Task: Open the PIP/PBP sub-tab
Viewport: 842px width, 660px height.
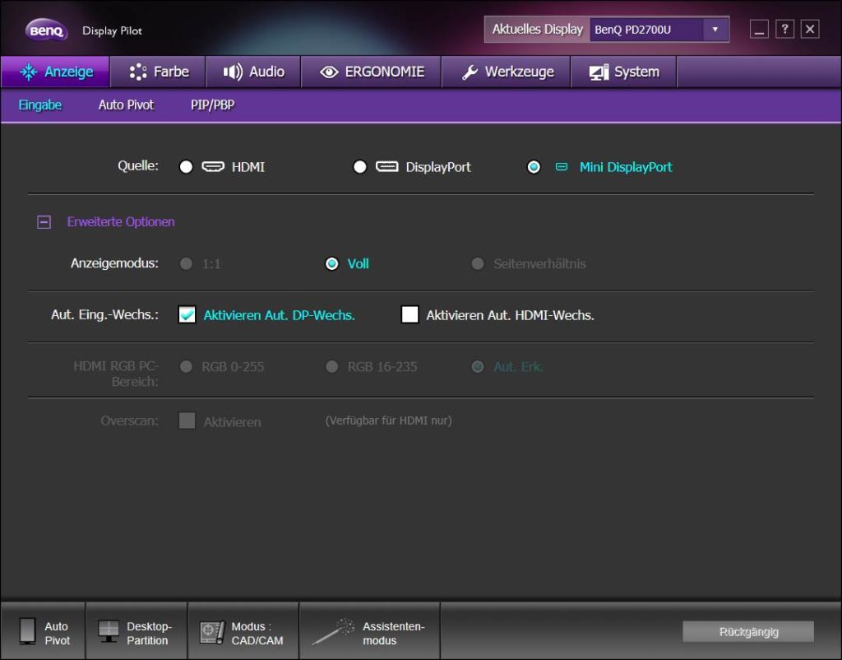Action: tap(213, 105)
